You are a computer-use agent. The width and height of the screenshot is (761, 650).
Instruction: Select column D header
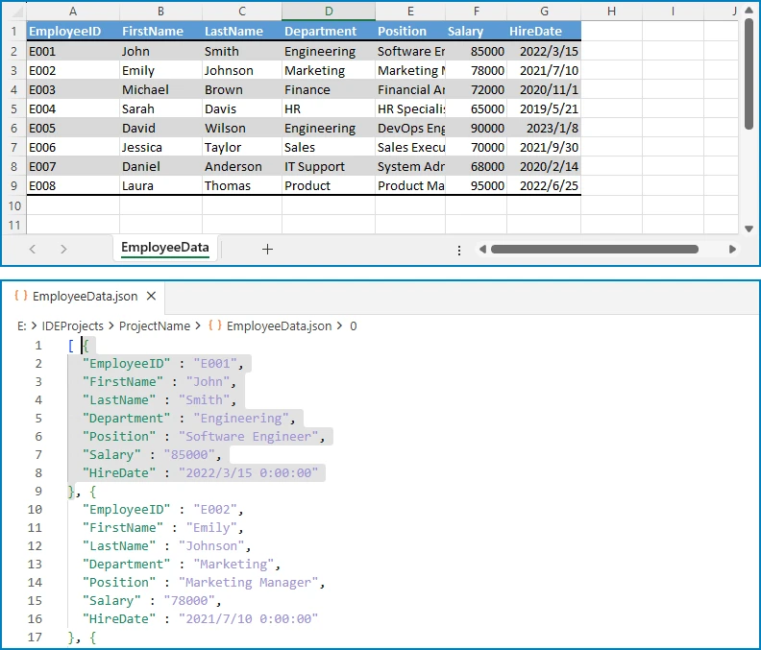pyautogui.click(x=329, y=11)
